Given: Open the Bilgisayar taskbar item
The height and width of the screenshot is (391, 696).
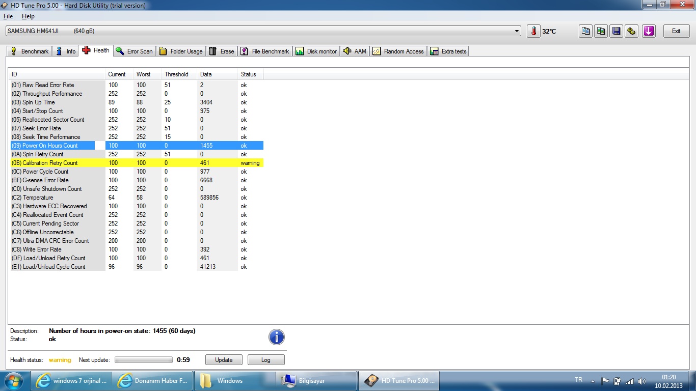Looking at the screenshot, I should coord(316,381).
